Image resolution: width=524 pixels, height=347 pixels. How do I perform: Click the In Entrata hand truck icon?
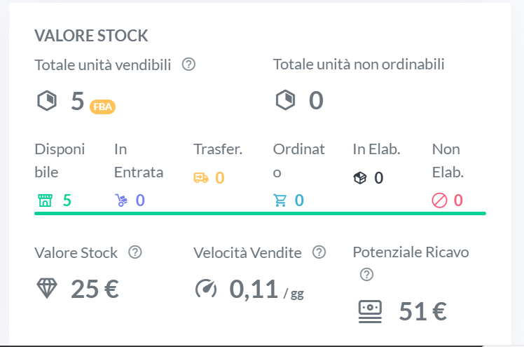point(122,200)
